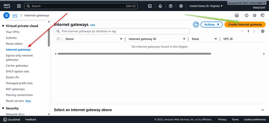Click Feedback in the footer
The width and height of the screenshot is (269, 123).
click(x=31, y=119)
